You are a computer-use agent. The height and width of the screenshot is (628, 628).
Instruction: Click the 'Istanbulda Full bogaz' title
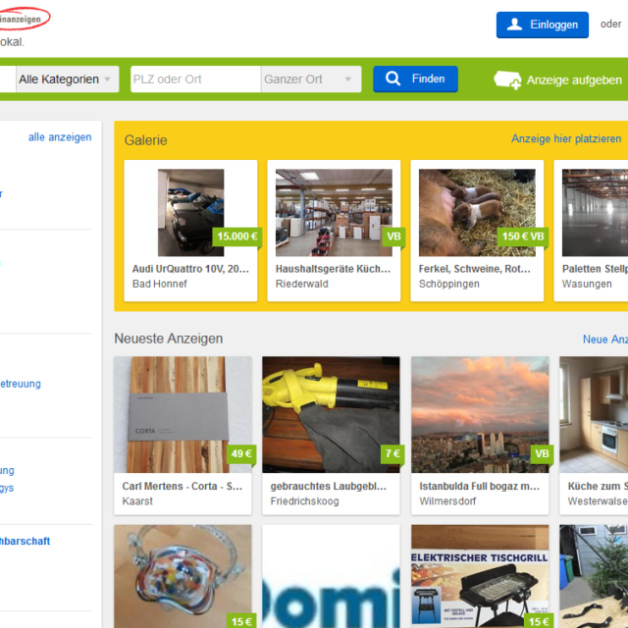[x=480, y=487]
